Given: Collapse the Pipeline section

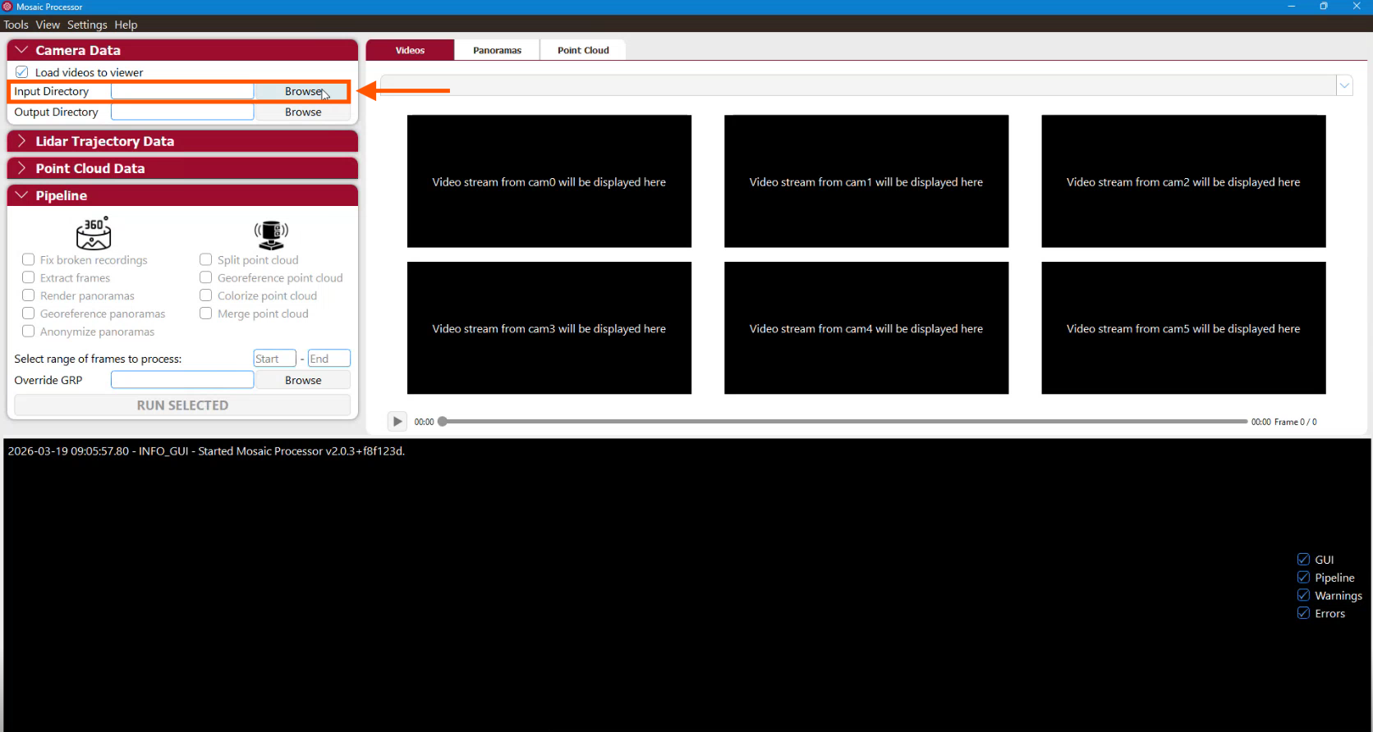Looking at the screenshot, I should (21, 195).
